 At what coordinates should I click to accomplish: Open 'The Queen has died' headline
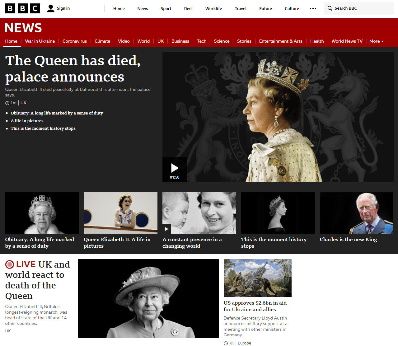(x=73, y=69)
